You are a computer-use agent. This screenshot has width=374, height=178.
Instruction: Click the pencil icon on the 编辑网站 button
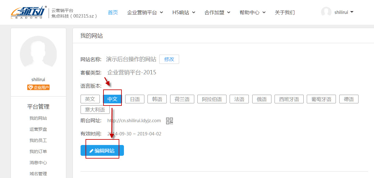[x=91, y=150]
